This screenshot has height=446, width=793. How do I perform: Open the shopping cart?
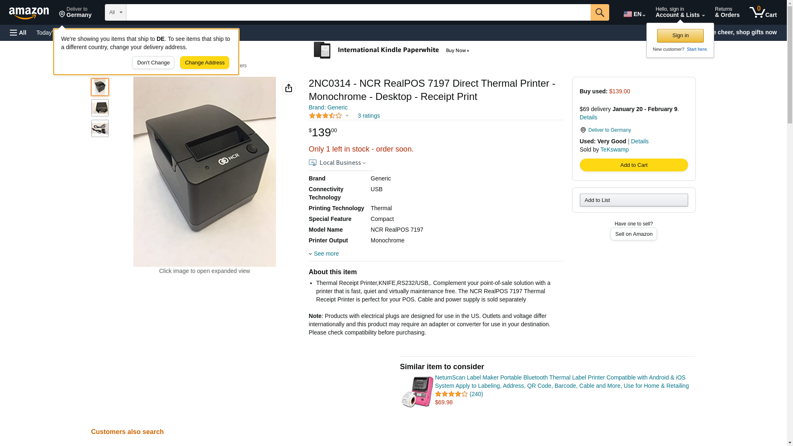coord(763,12)
